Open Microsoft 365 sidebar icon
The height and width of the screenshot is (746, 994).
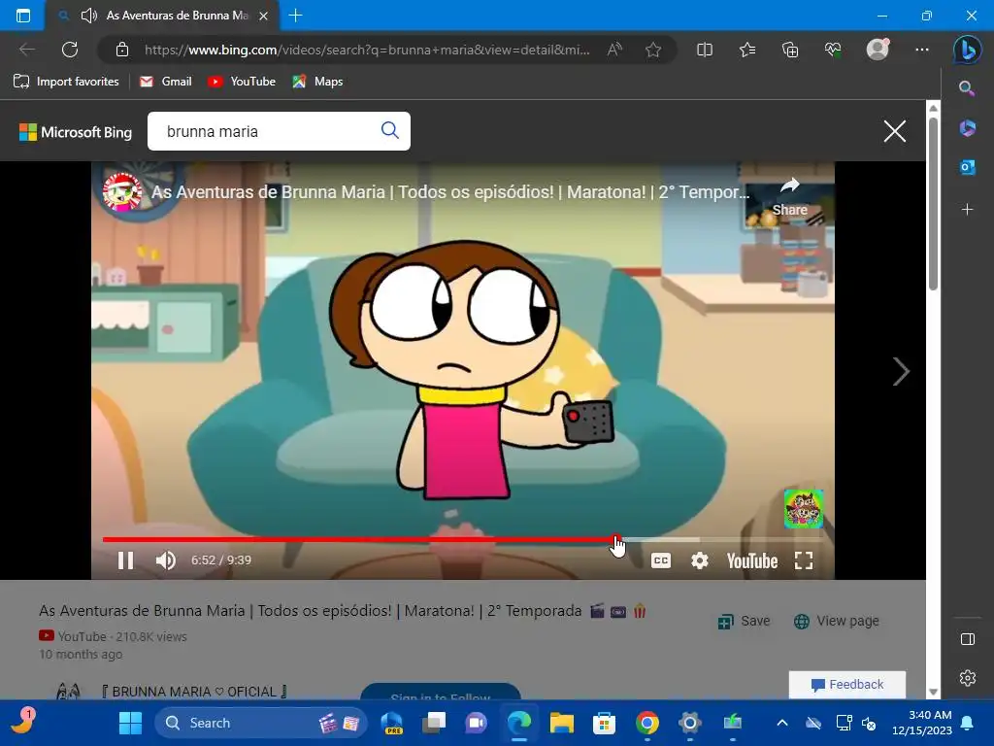coord(967,128)
